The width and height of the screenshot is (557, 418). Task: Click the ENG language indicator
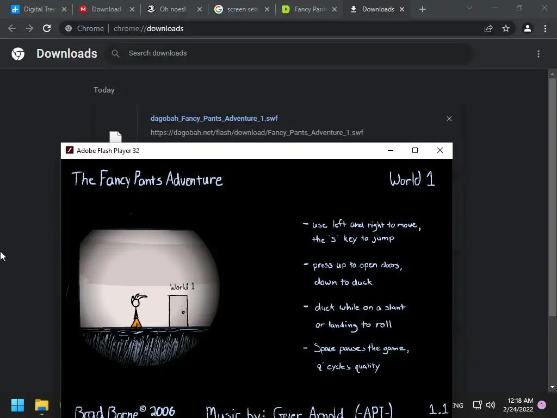pos(458,405)
